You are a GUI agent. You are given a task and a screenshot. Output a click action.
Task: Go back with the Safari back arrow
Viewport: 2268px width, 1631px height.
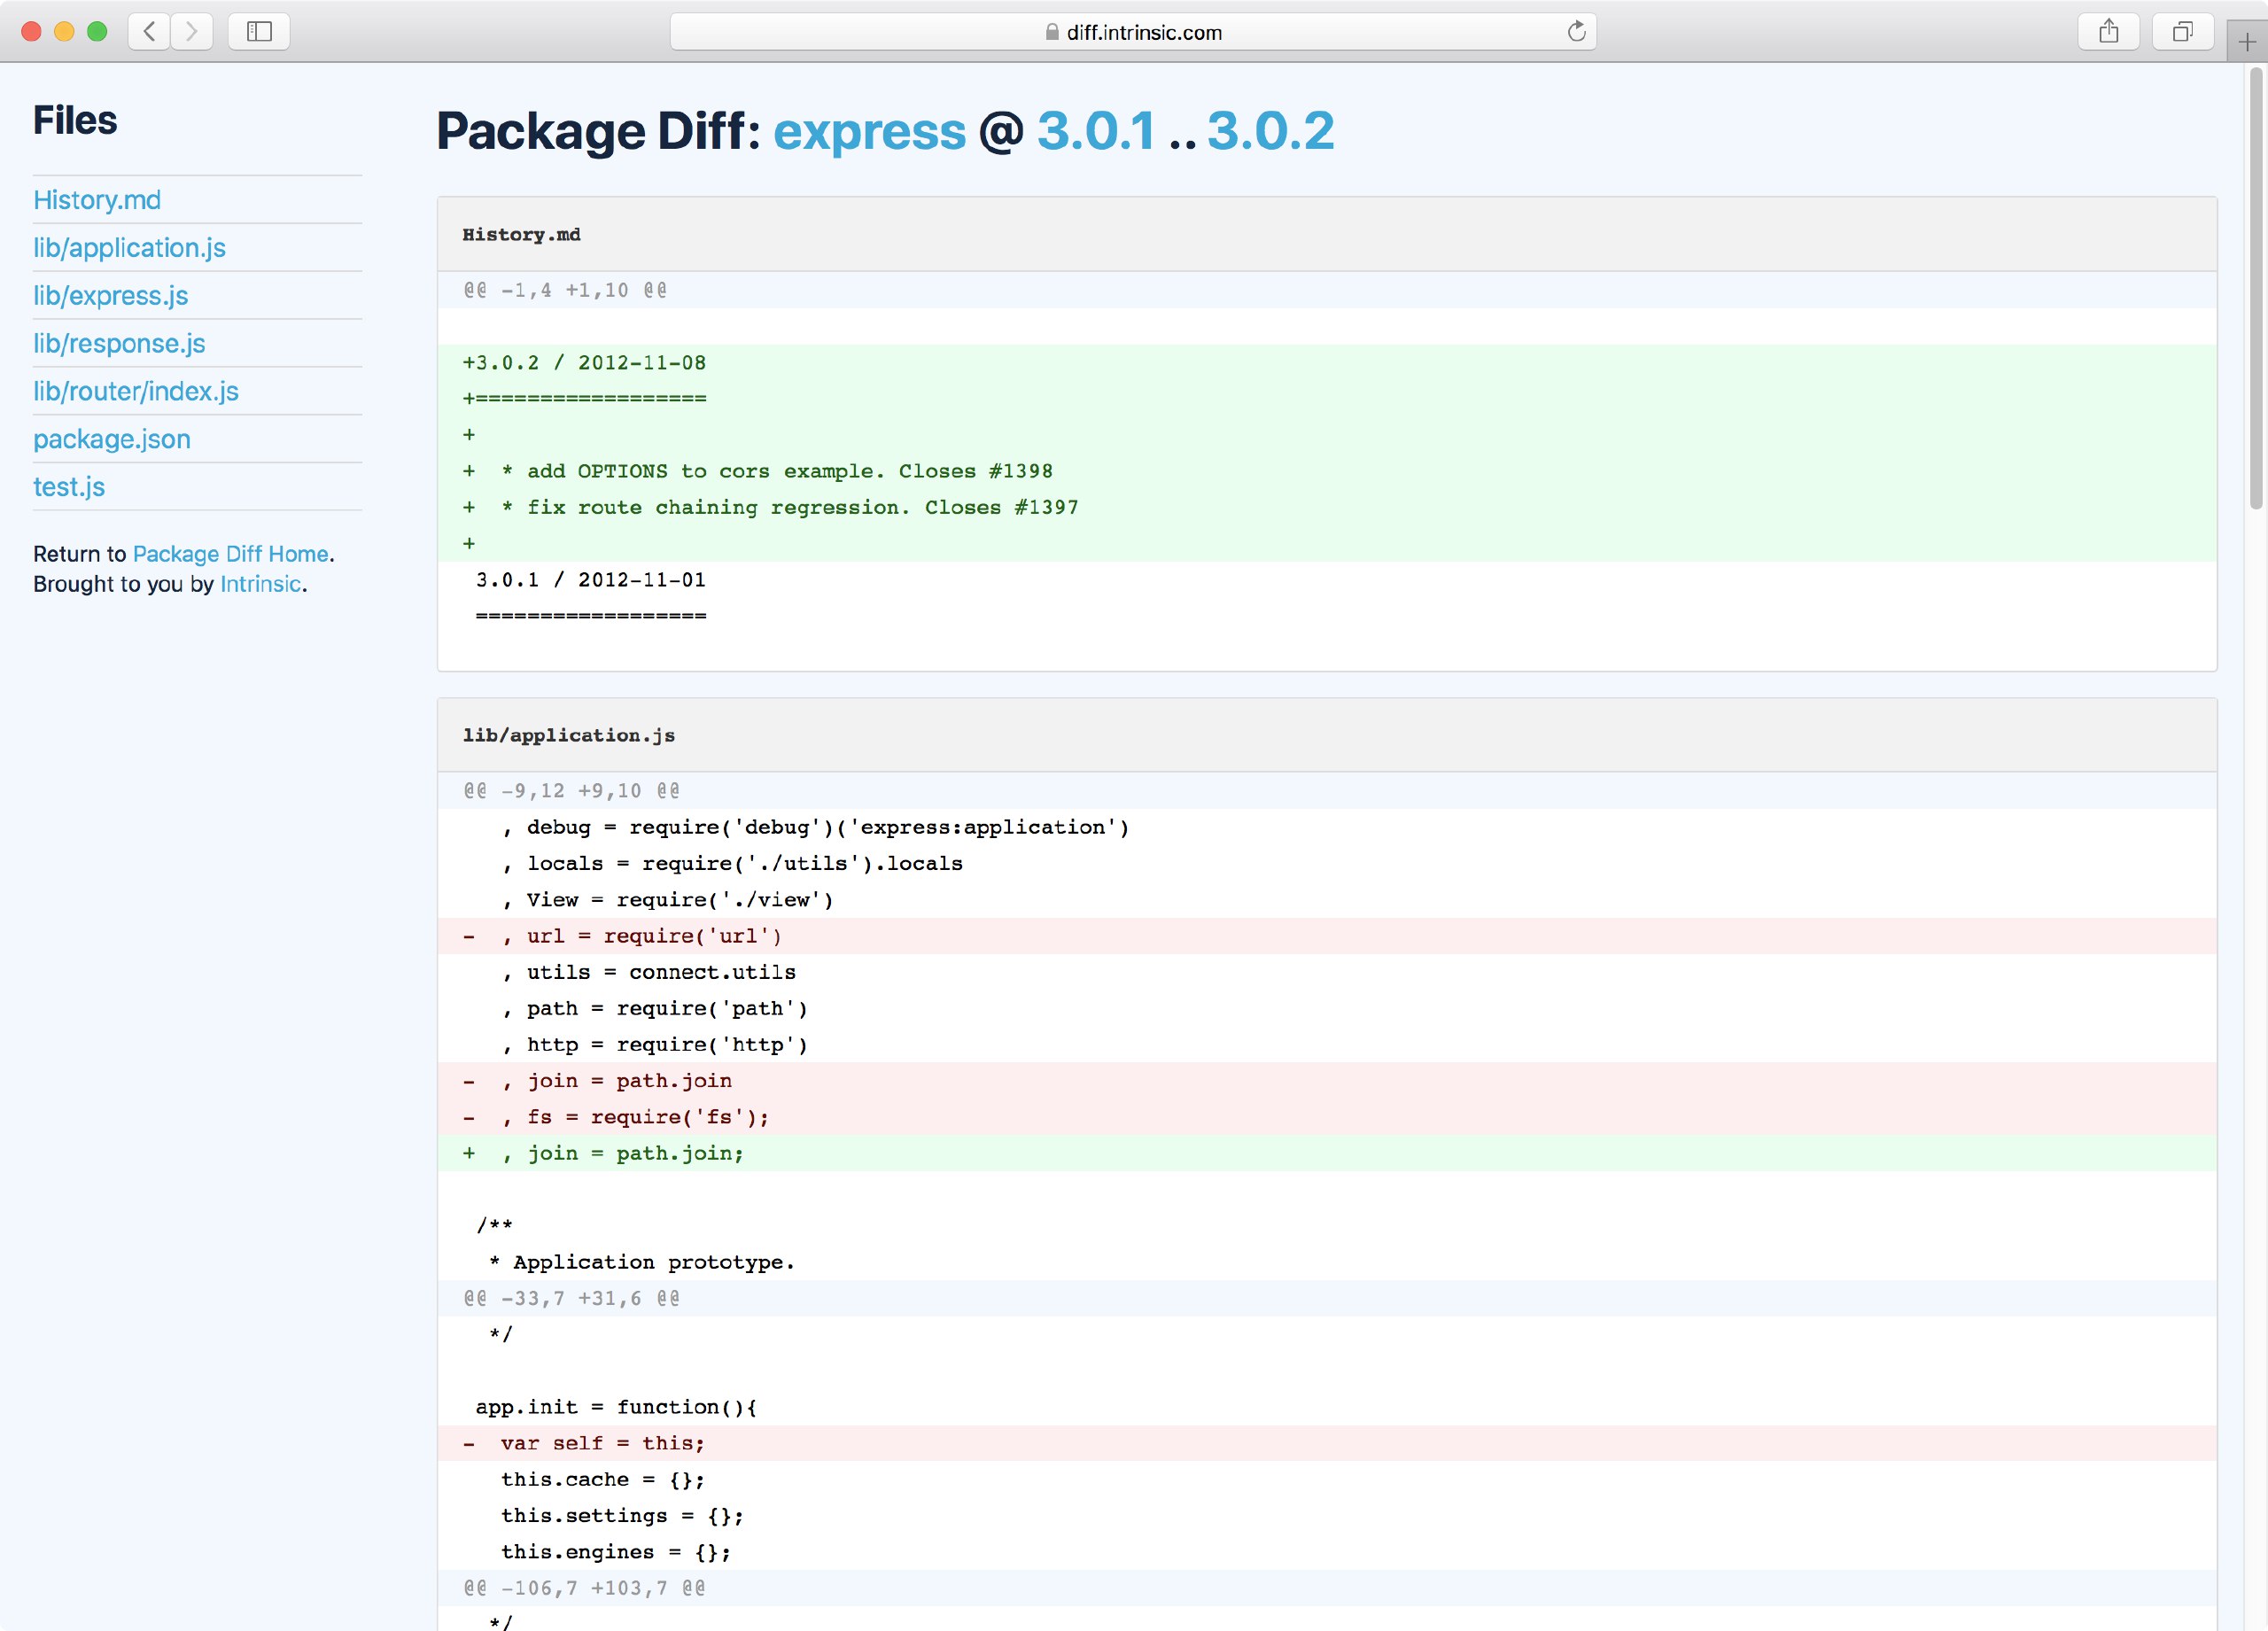click(149, 31)
